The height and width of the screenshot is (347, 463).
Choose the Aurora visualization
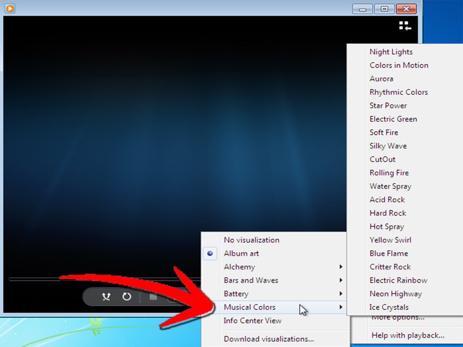point(381,79)
